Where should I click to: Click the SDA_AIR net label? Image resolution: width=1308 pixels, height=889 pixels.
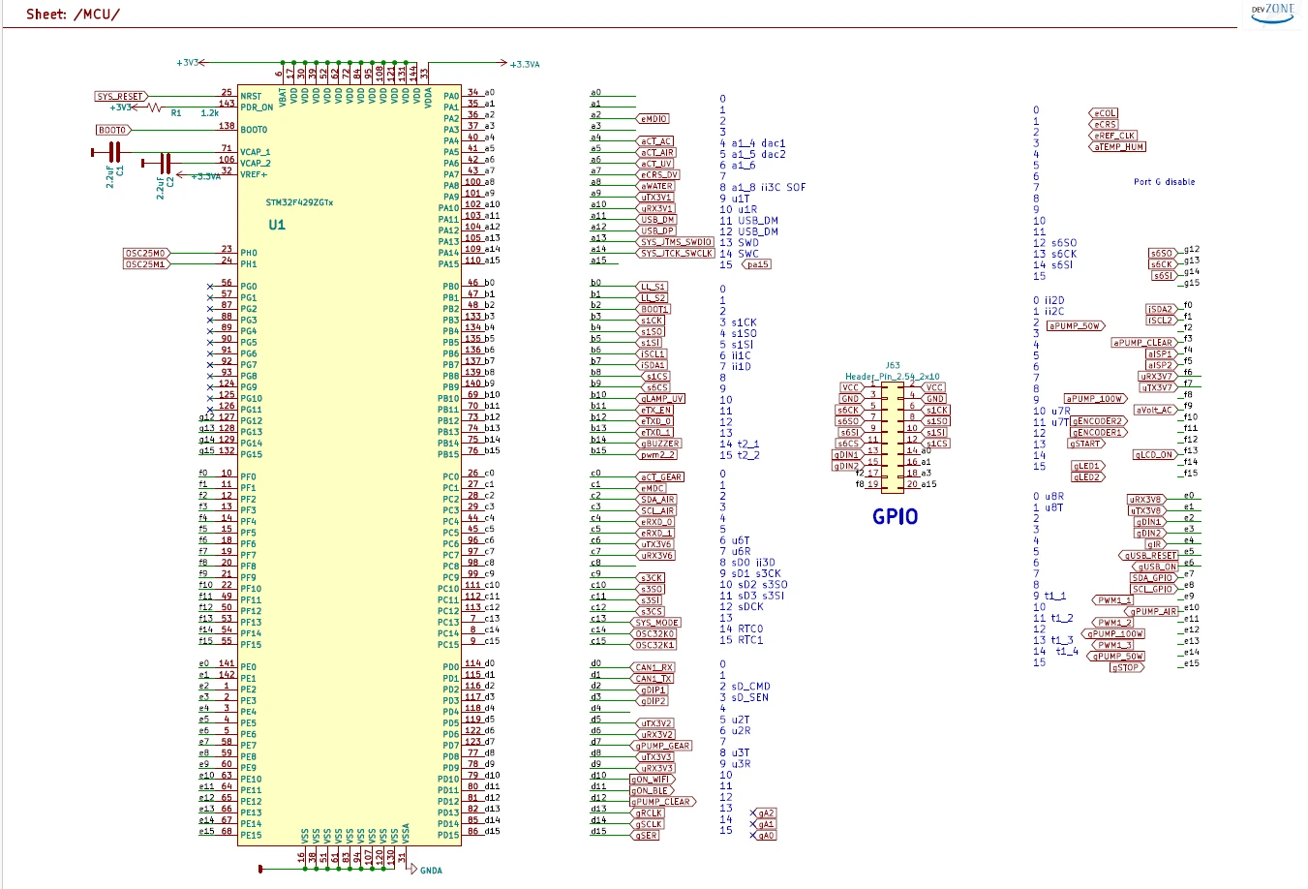coord(656,500)
